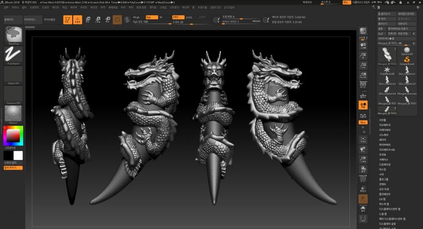Toggle the orange Local transform button
This screenshot has width=423, height=229.
(x=363, y=105)
